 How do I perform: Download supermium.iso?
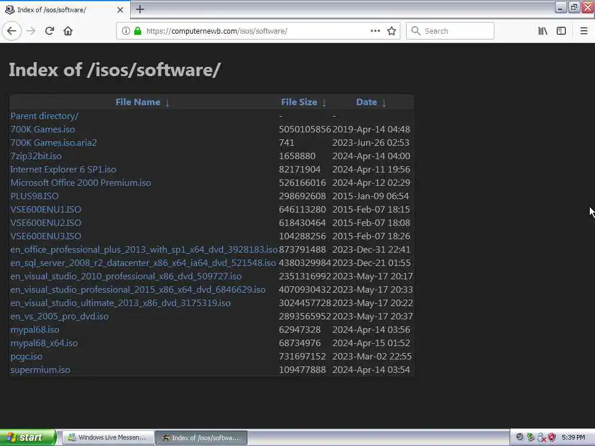pos(40,370)
